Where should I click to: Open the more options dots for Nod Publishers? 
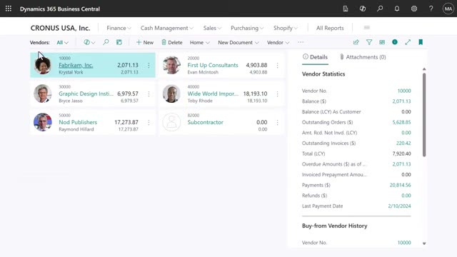pos(149,122)
